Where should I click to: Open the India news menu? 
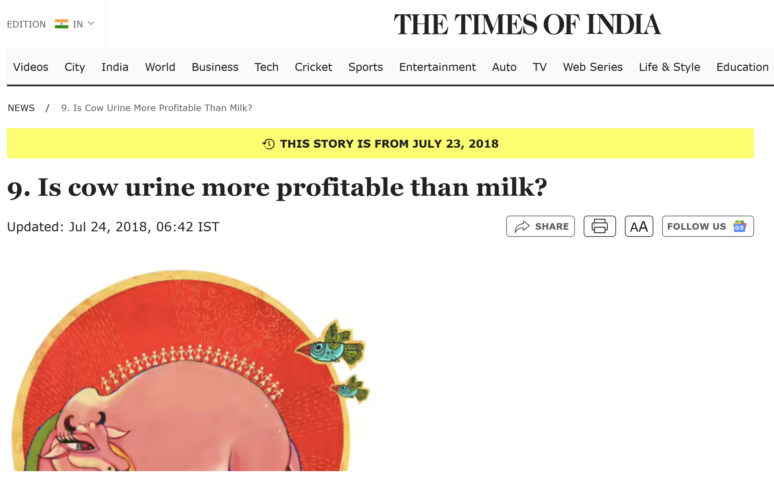[x=115, y=67]
